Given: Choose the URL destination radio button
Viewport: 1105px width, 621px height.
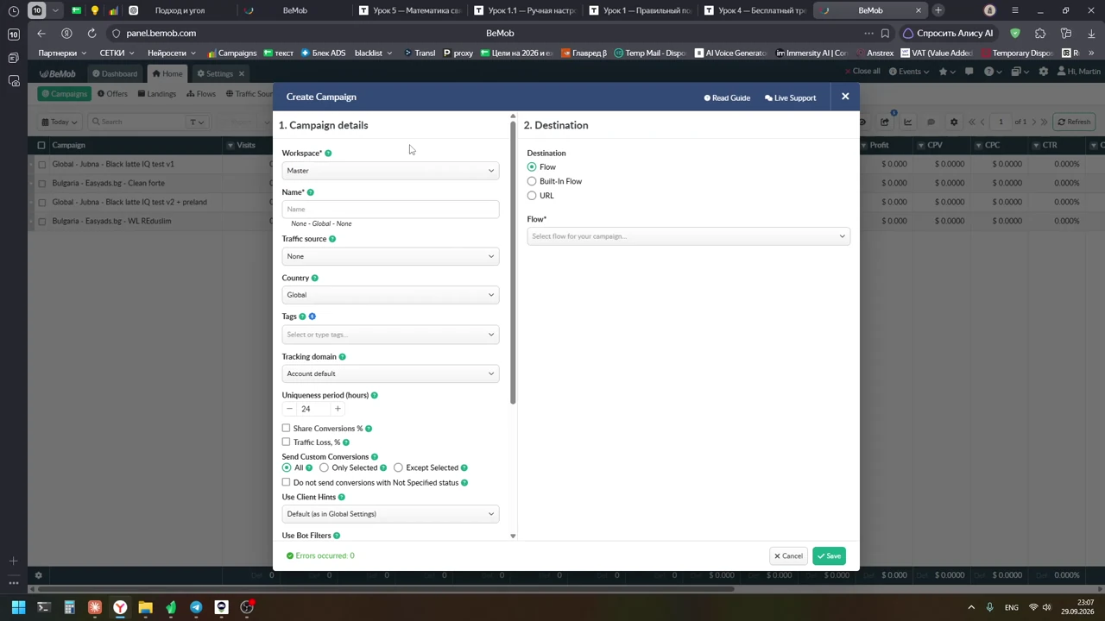Looking at the screenshot, I should tap(532, 196).
